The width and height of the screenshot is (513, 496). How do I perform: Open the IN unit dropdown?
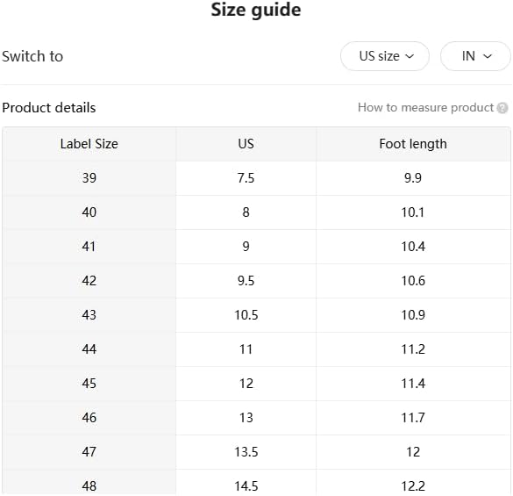pyautogui.click(x=475, y=56)
